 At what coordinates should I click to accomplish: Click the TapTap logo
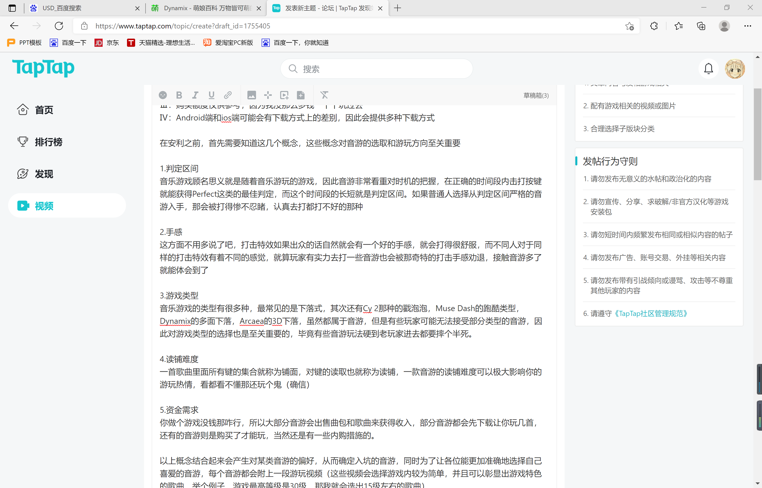click(x=43, y=68)
